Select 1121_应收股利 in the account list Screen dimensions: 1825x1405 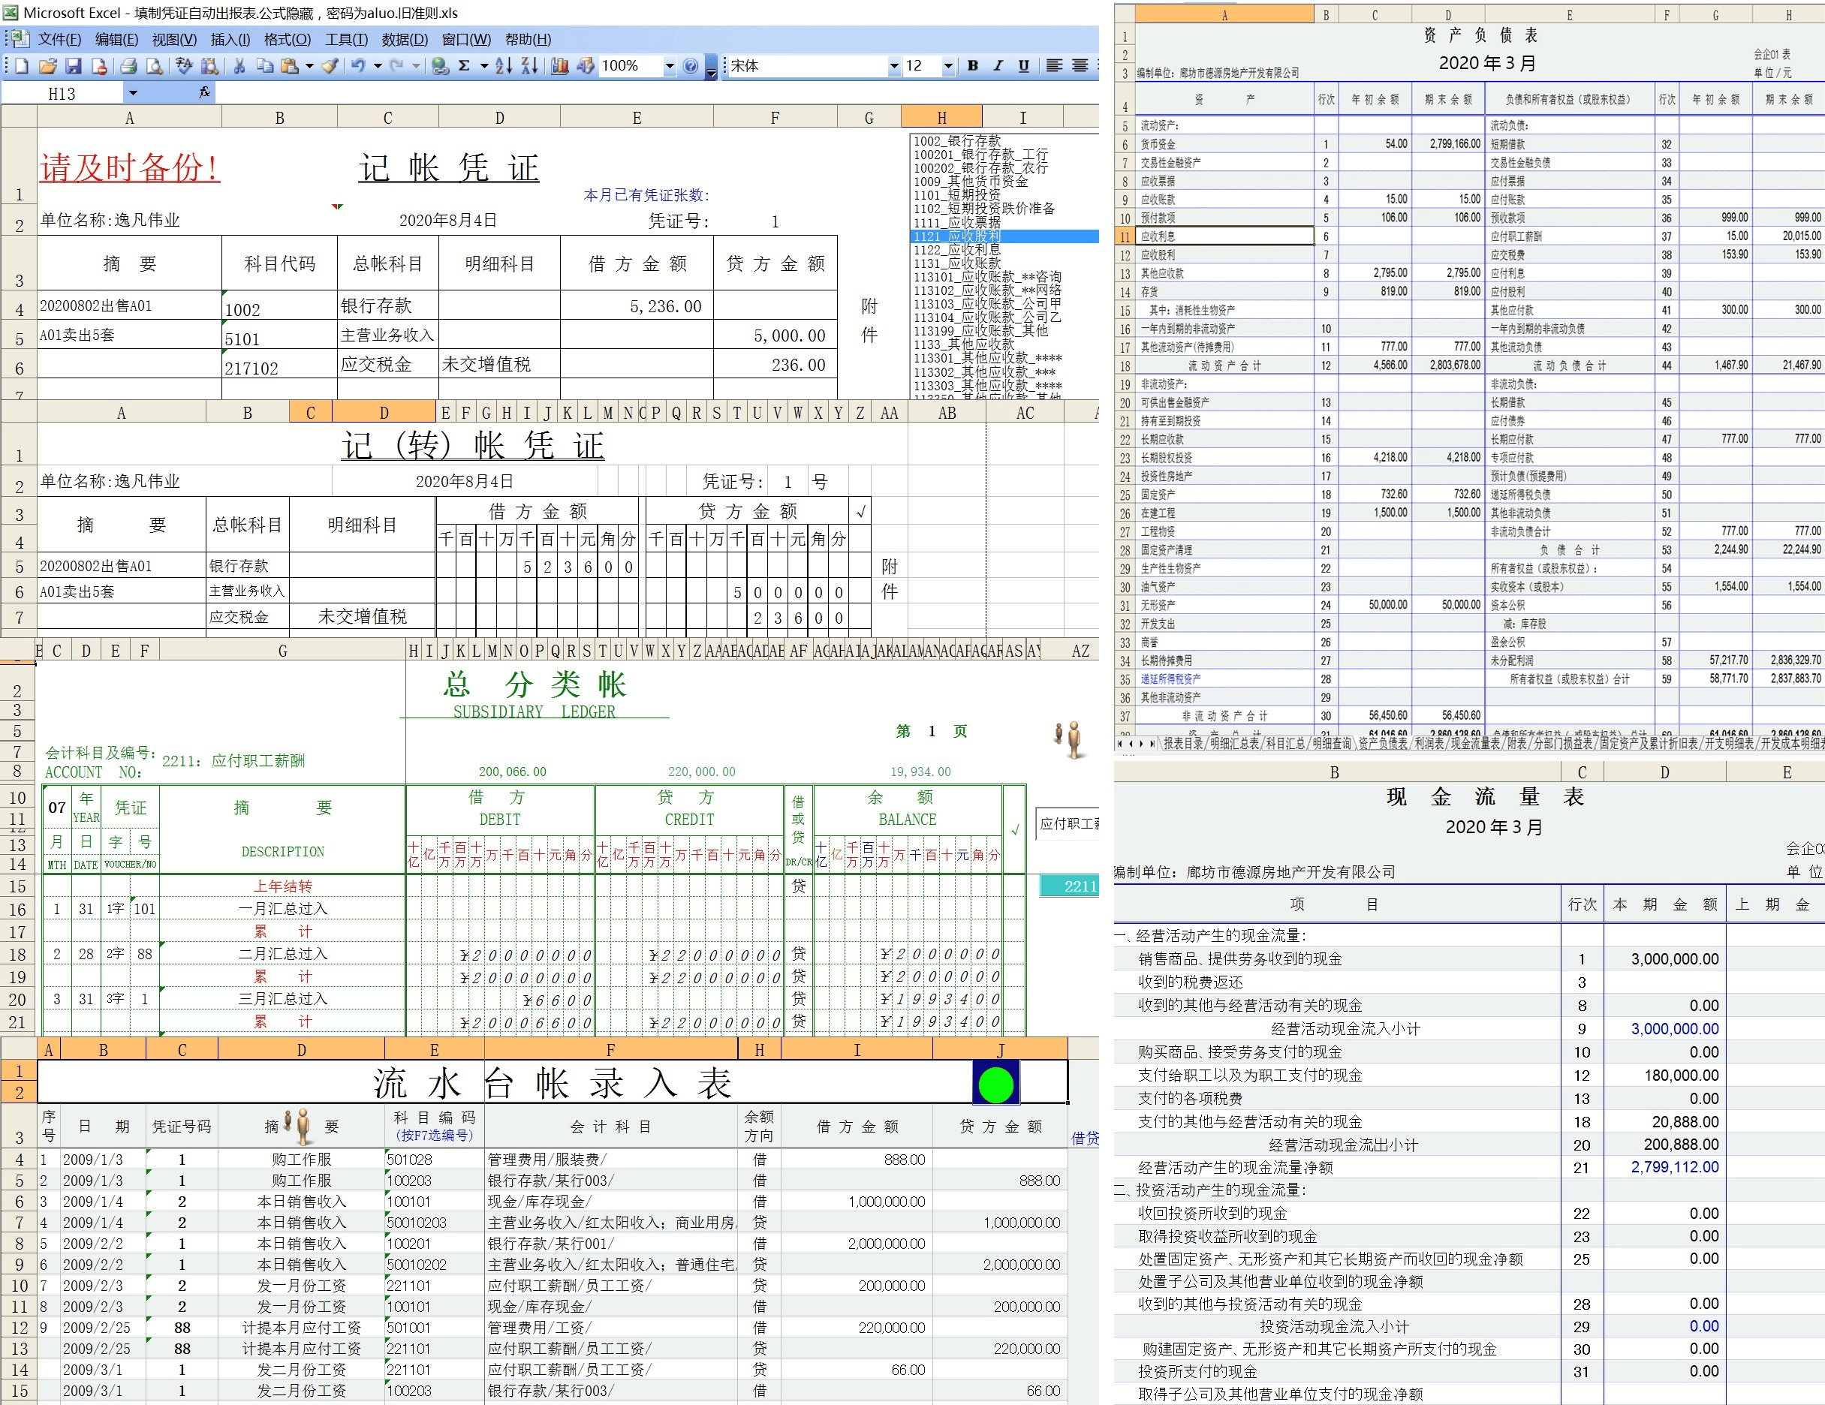tap(1004, 236)
